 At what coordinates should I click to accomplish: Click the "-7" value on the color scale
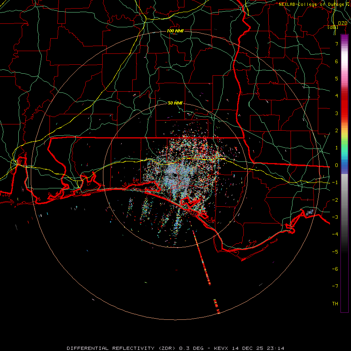point(335,286)
